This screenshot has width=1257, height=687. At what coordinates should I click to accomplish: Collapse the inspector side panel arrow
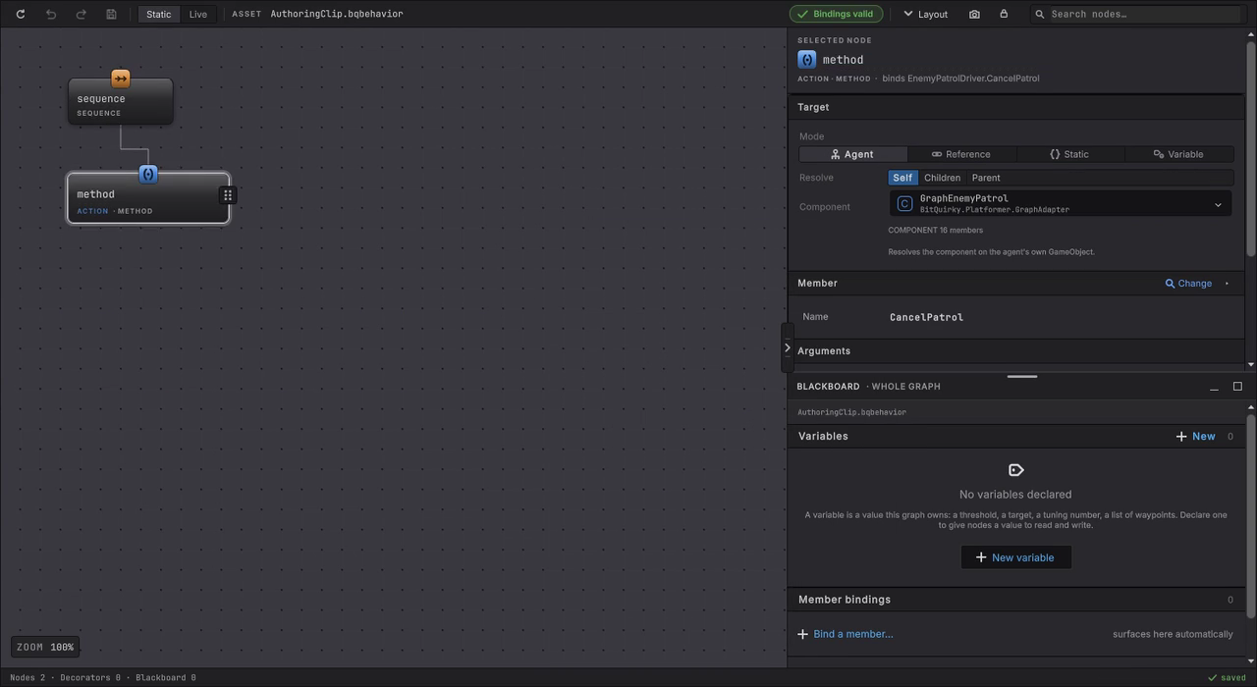pyautogui.click(x=787, y=347)
